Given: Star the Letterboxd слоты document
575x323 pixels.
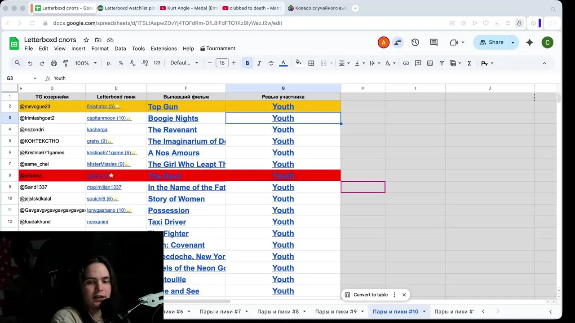Looking at the screenshot, I should click(86, 40).
